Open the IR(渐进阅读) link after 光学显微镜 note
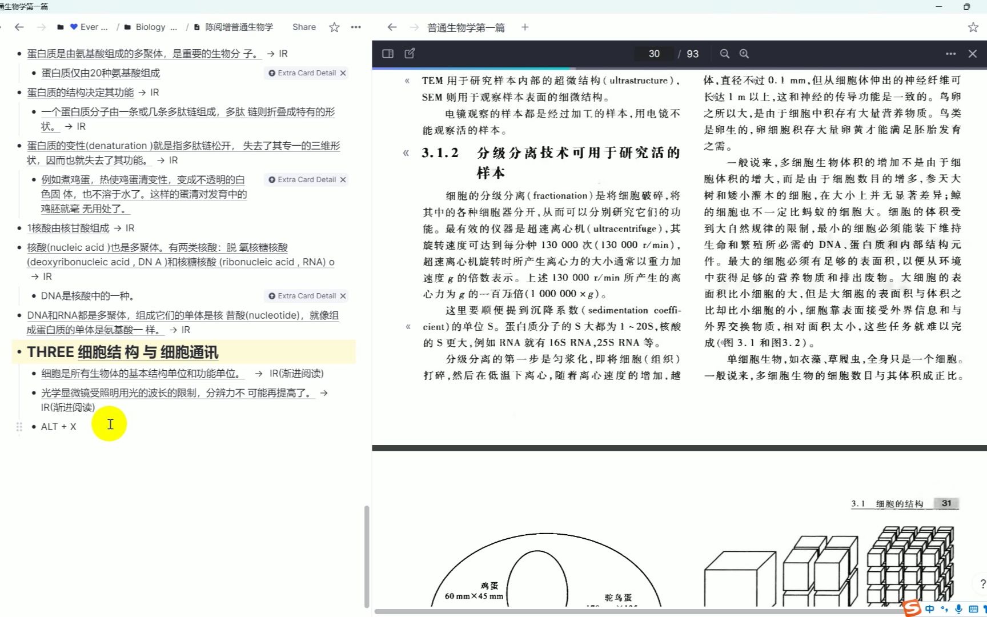The height and width of the screenshot is (617, 987). click(x=68, y=407)
